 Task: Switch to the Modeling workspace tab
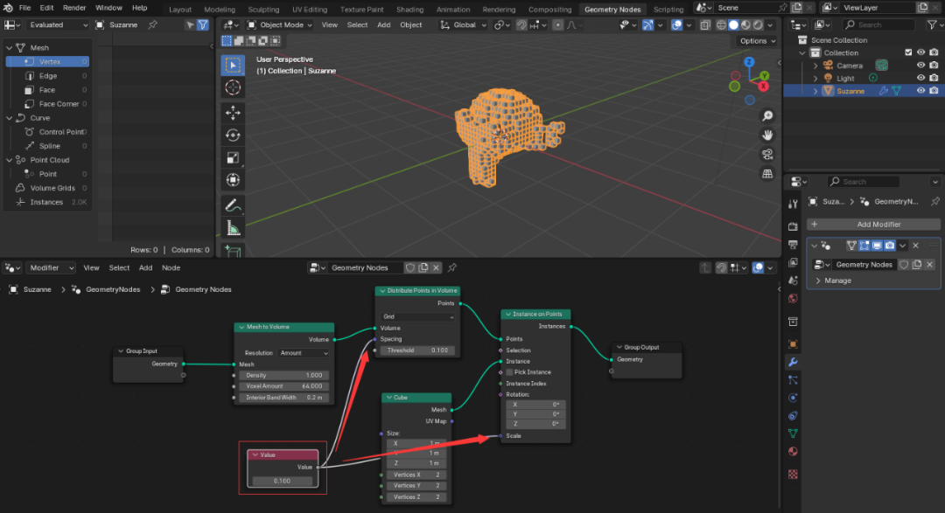click(x=220, y=9)
